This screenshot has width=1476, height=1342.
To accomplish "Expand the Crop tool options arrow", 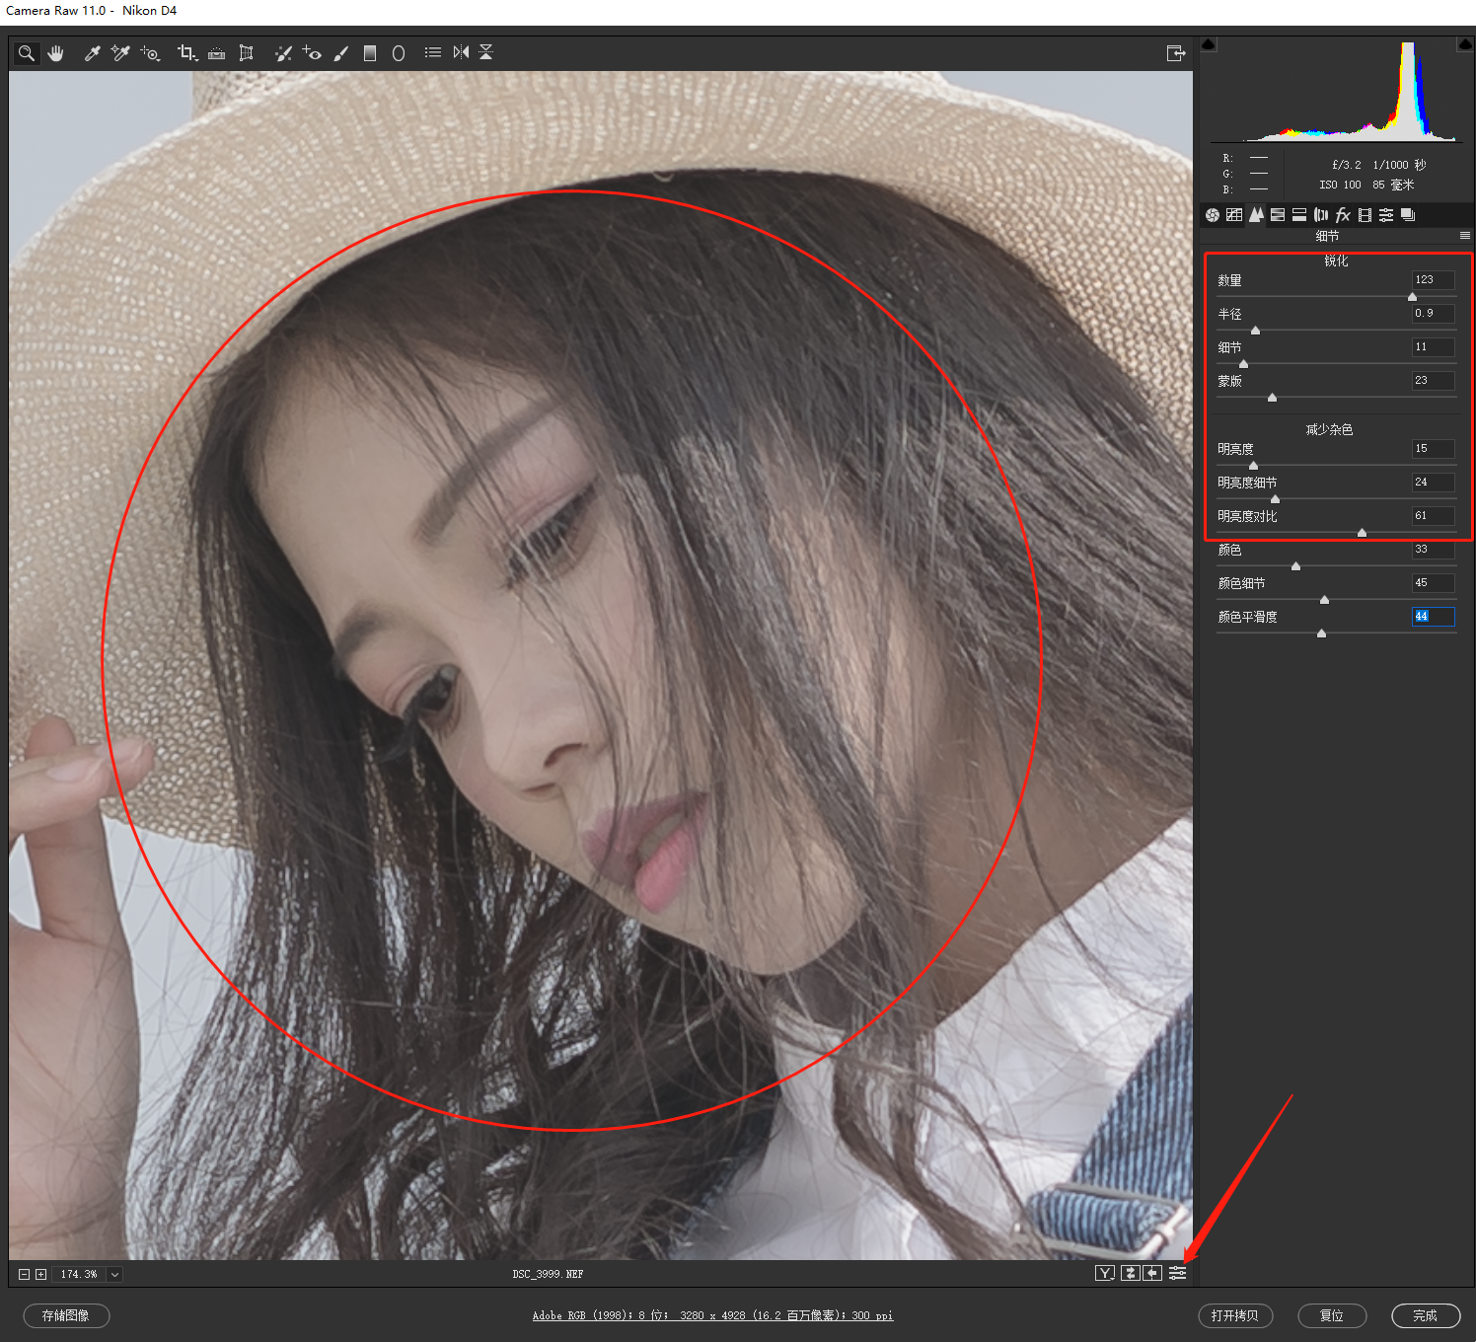I will coord(196,59).
